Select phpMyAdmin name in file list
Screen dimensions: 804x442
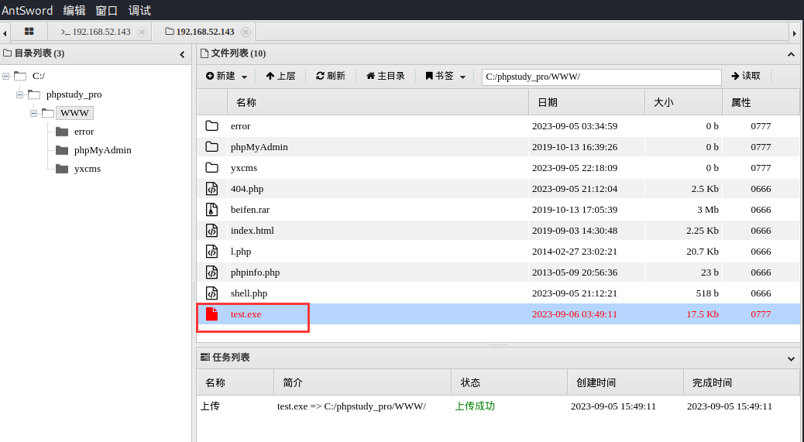coord(259,147)
